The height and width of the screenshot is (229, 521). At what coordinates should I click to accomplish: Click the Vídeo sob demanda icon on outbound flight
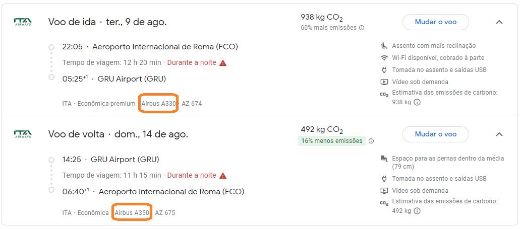point(384,82)
